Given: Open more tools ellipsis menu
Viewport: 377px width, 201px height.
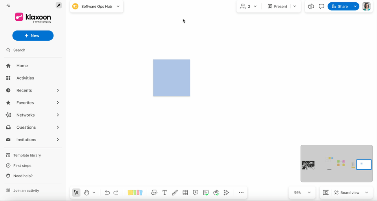Looking at the screenshot, I should (x=241, y=192).
